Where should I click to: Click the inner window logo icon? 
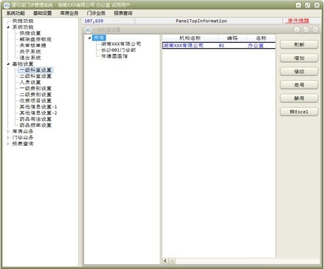click(x=88, y=30)
